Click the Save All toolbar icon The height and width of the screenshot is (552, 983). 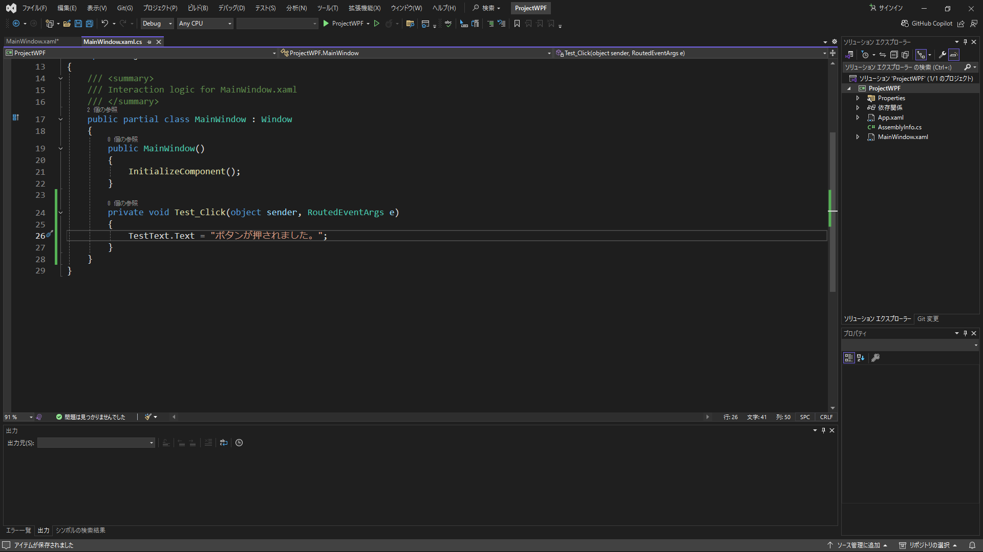(x=90, y=24)
